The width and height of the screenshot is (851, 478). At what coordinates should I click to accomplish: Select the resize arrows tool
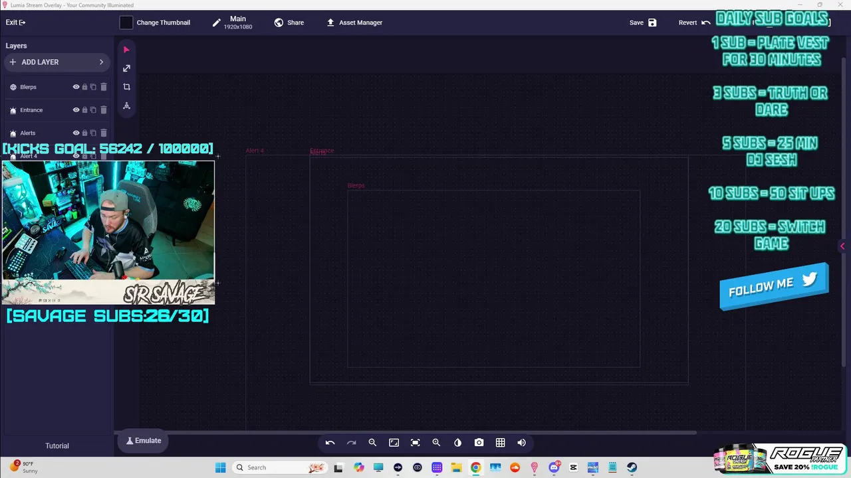[x=126, y=68]
